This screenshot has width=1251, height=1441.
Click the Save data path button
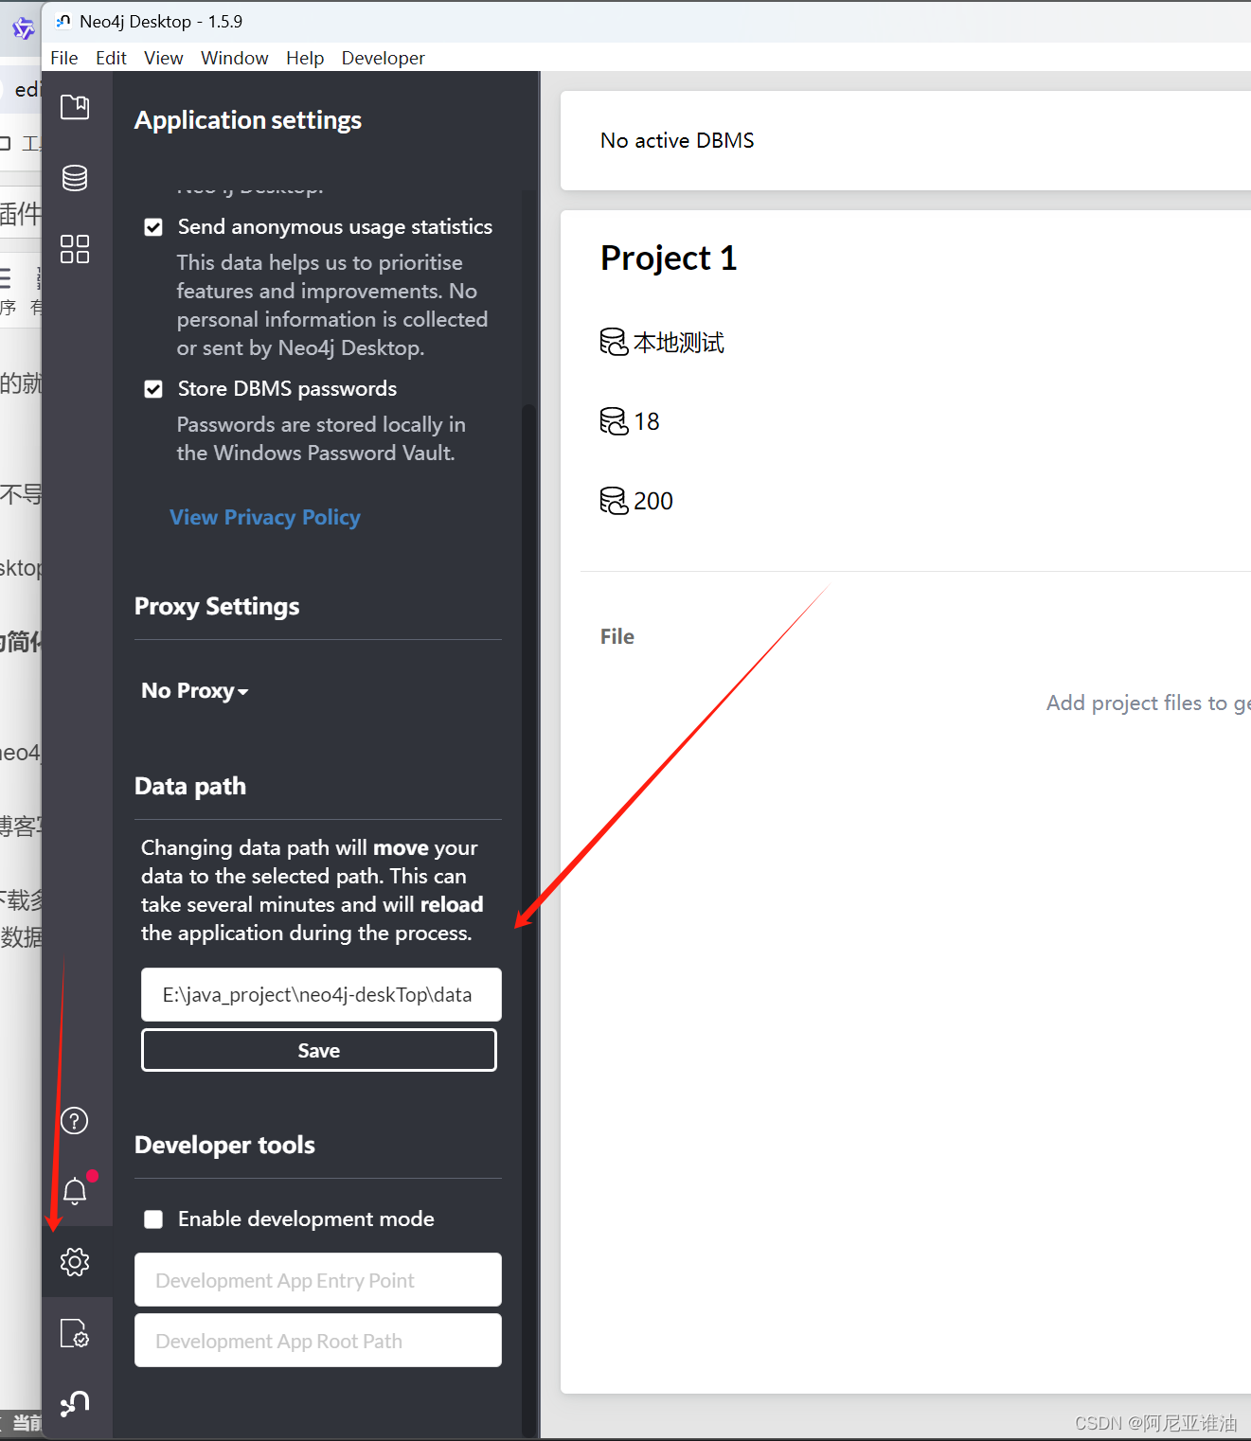[319, 1050]
